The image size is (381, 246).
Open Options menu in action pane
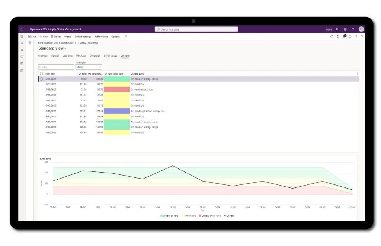[x=115, y=37]
